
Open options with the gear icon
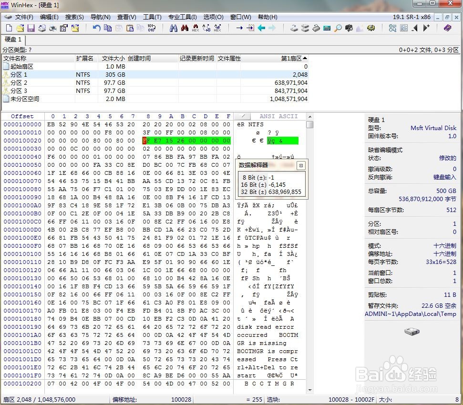coord(371,28)
